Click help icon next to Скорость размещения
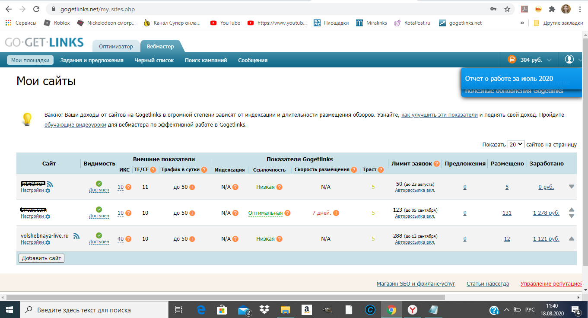Viewport: 588px width, 318px height. (354, 170)
